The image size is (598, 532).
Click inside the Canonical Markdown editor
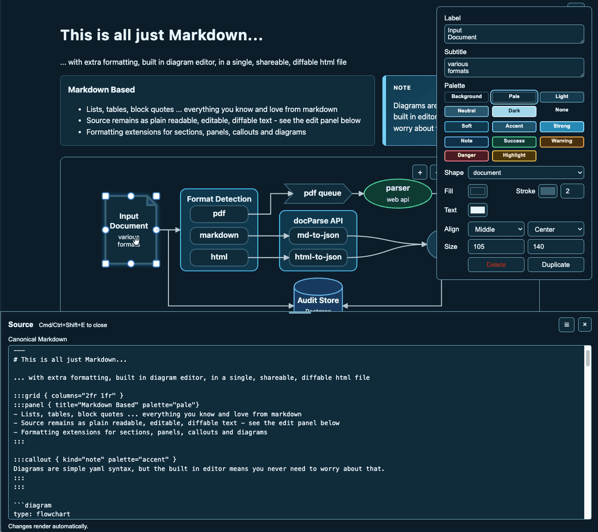tap(297, 432)
